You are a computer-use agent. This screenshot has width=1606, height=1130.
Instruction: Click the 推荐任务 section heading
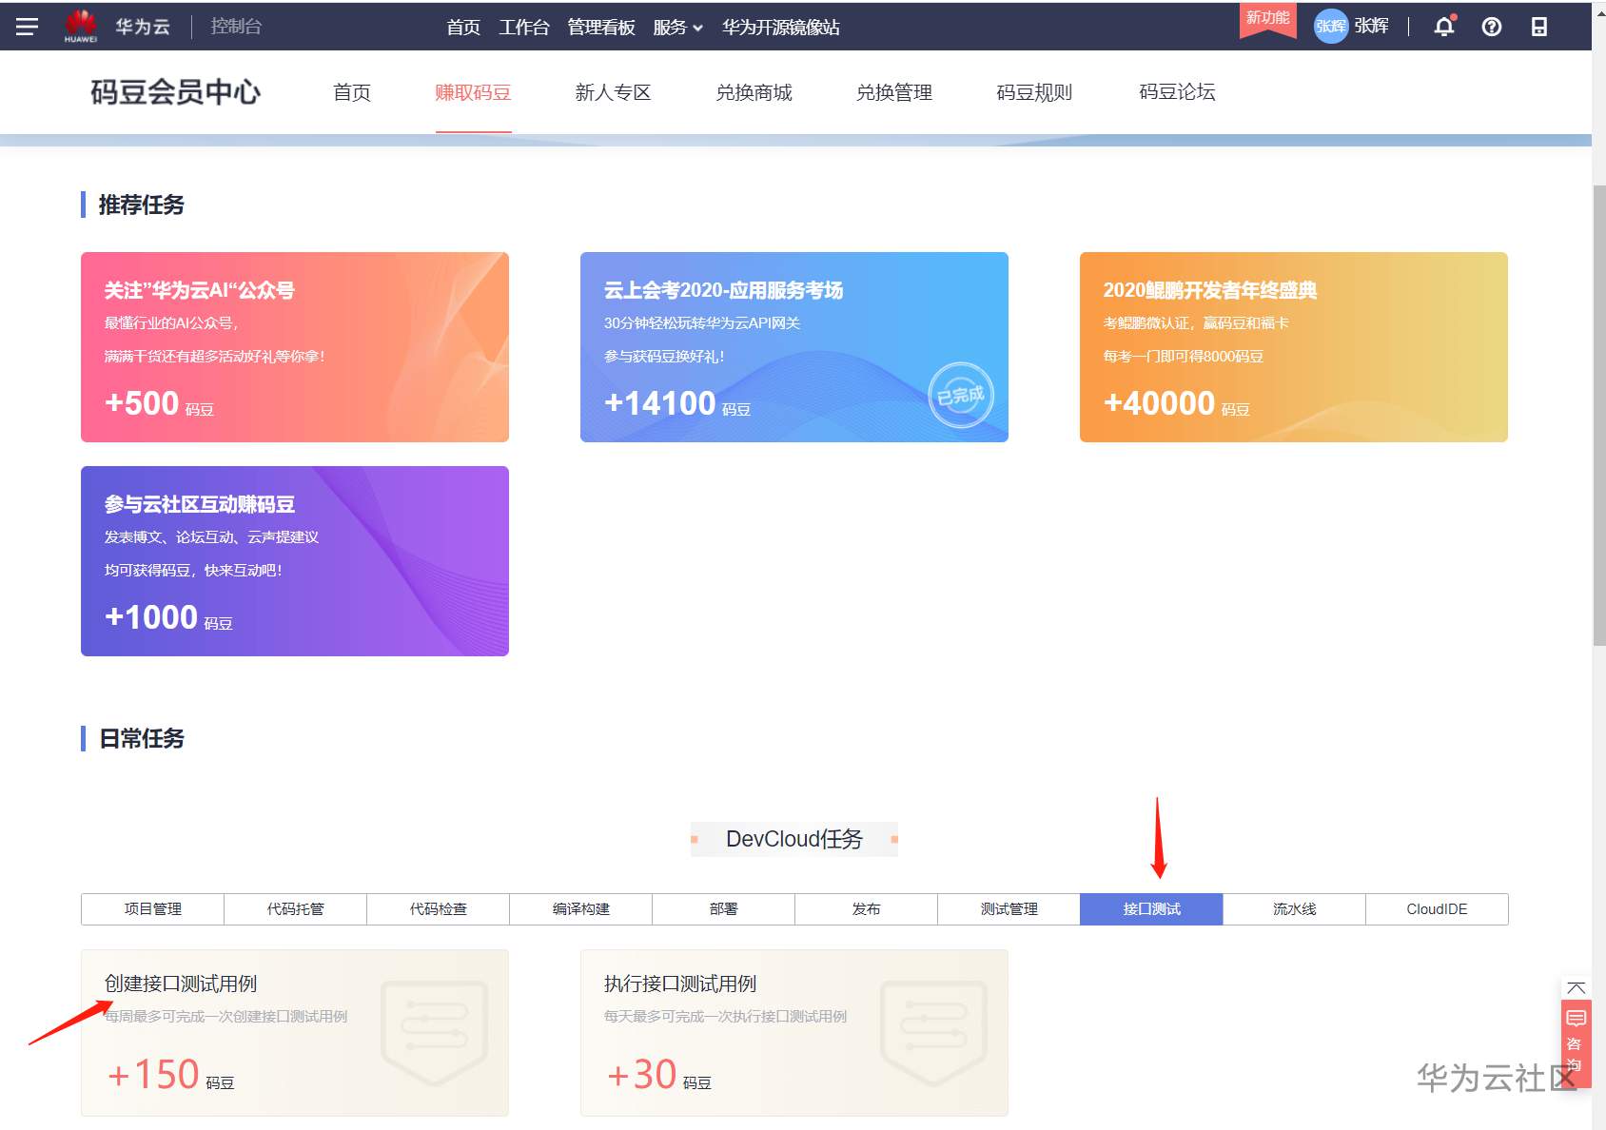[x=142, y=205]
